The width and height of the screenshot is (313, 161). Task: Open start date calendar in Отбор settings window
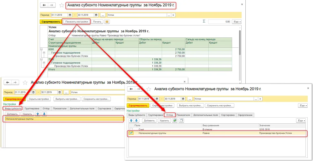pyautogui.click(x=157, y=99)
